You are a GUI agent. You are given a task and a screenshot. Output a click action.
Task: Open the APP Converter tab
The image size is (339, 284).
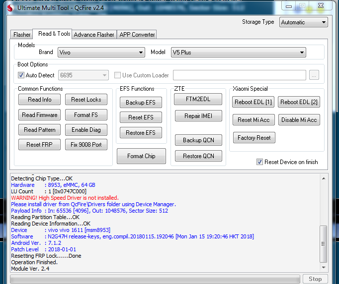[x=137, y=35]
